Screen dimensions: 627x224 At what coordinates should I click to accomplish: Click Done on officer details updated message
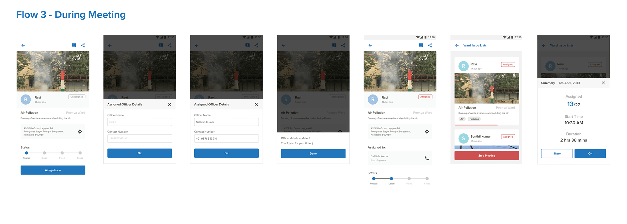[313, 153]
